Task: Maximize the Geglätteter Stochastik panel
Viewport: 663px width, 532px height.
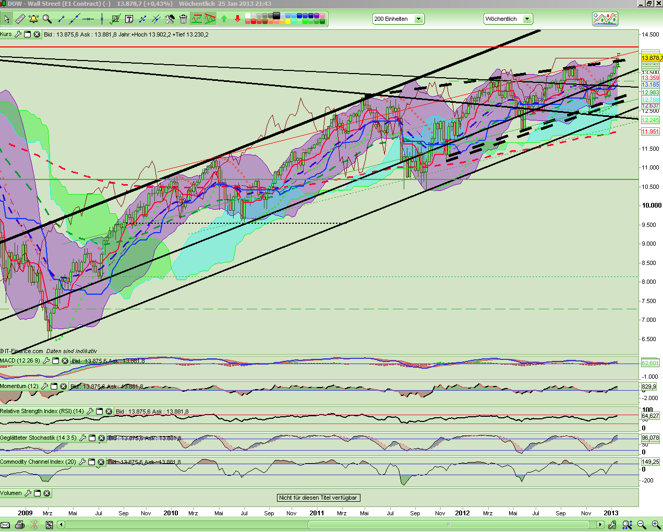Action: click(92, 438)
